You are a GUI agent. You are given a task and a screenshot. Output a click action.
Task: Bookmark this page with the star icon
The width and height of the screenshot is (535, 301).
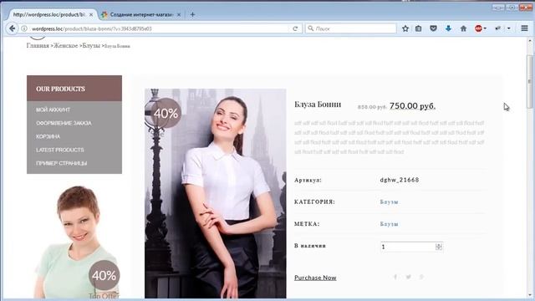tap(405, 28)
